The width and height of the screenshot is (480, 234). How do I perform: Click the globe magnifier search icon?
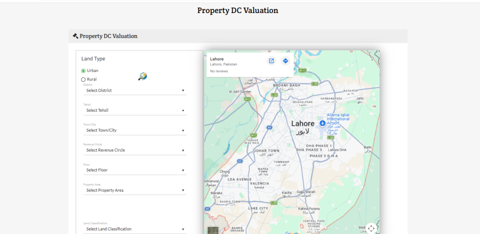(x=142, y=76)
